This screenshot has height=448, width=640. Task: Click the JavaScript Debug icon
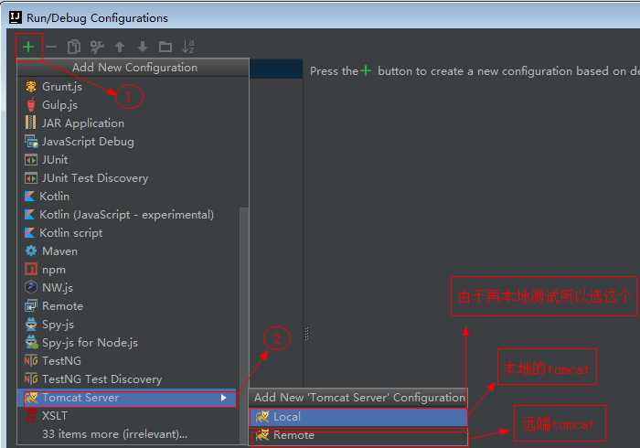click(31, 141)
